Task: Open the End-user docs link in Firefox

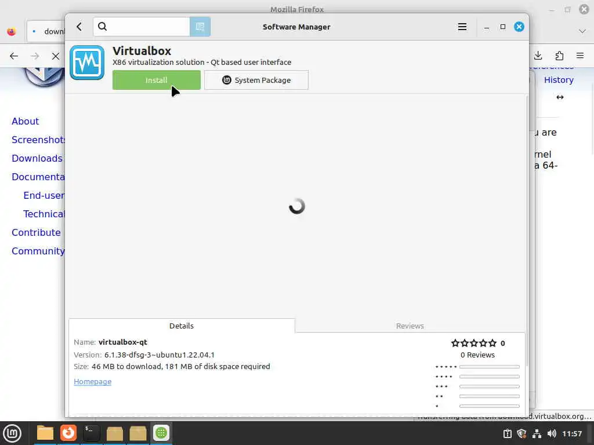Action: [x=44, y=196]
